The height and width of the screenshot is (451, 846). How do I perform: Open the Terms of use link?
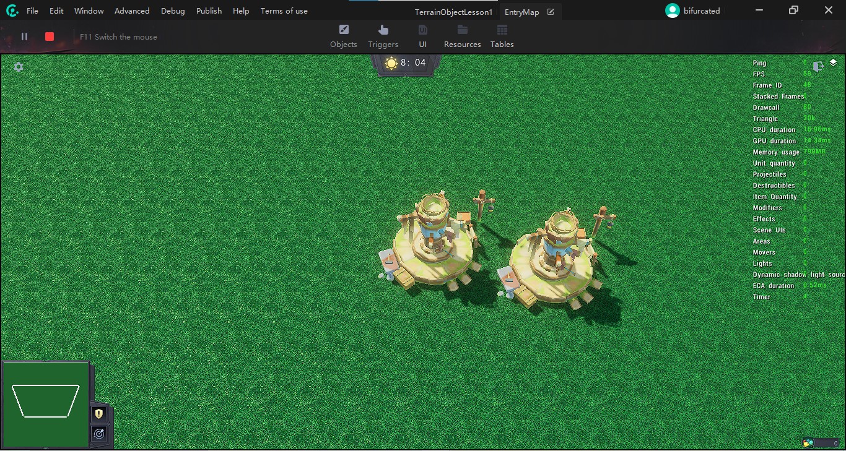click(x=284, y=11)
